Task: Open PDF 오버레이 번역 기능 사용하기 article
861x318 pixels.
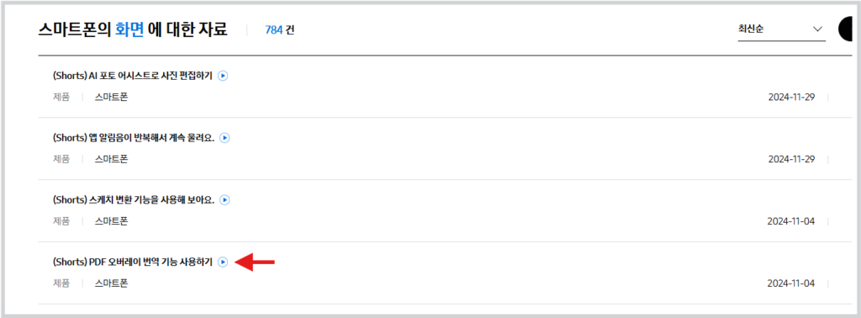Action: 132,262
